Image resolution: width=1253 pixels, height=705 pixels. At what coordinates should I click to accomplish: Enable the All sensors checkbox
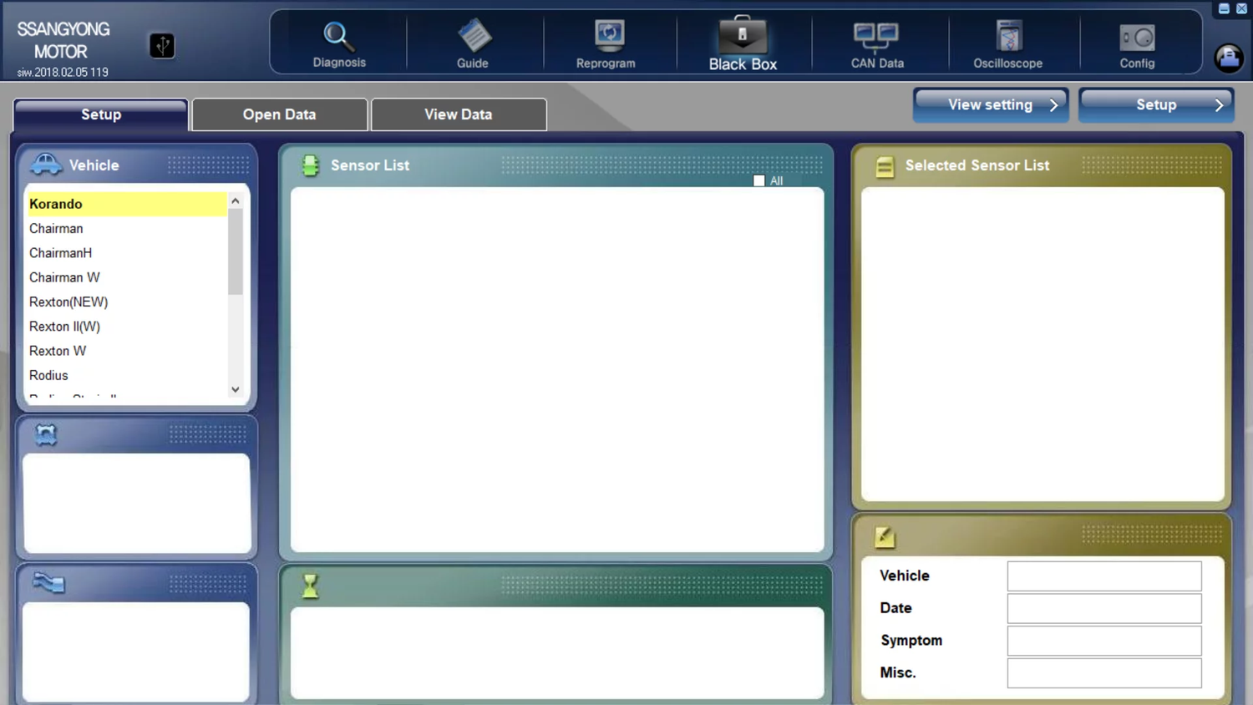758,180
